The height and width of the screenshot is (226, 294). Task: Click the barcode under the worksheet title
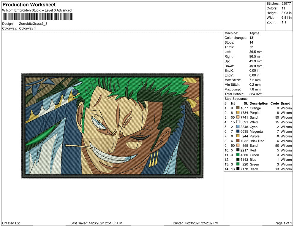37,17
